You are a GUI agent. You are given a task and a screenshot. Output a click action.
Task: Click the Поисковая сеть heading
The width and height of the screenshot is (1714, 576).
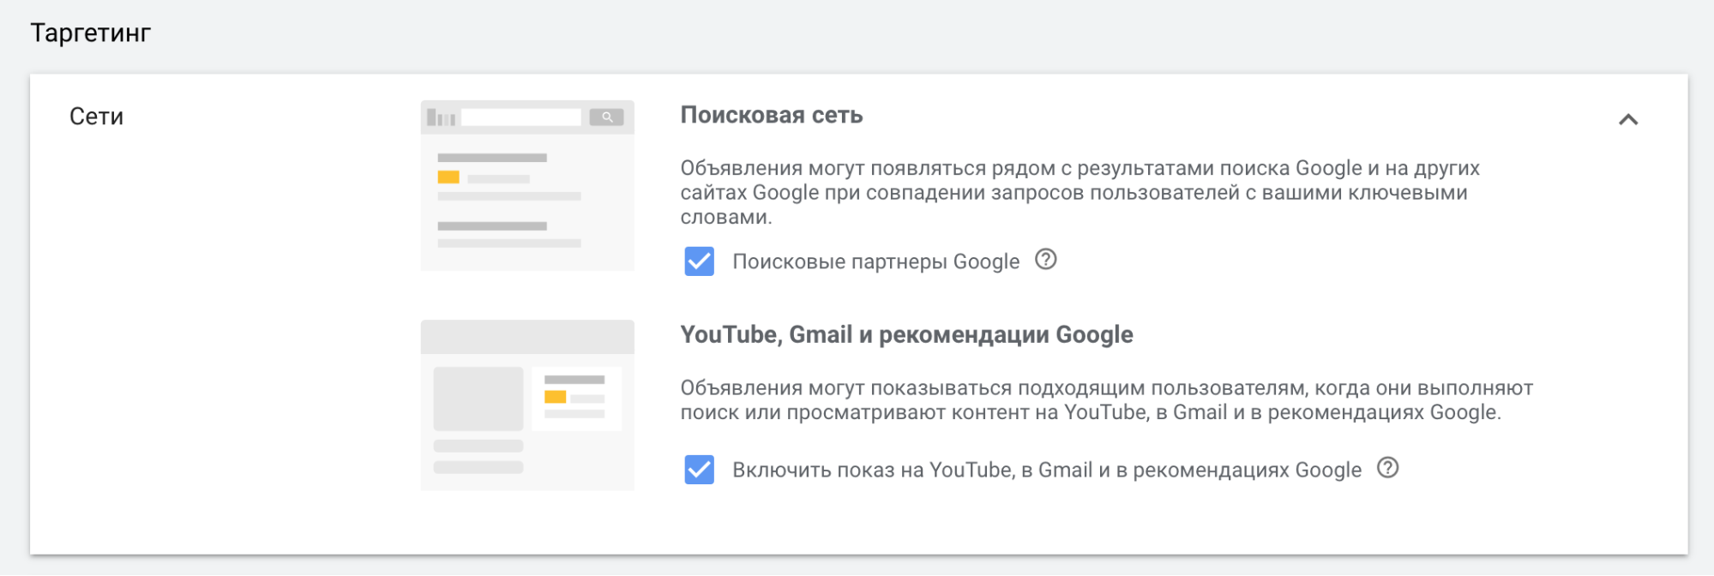[771, 115]
